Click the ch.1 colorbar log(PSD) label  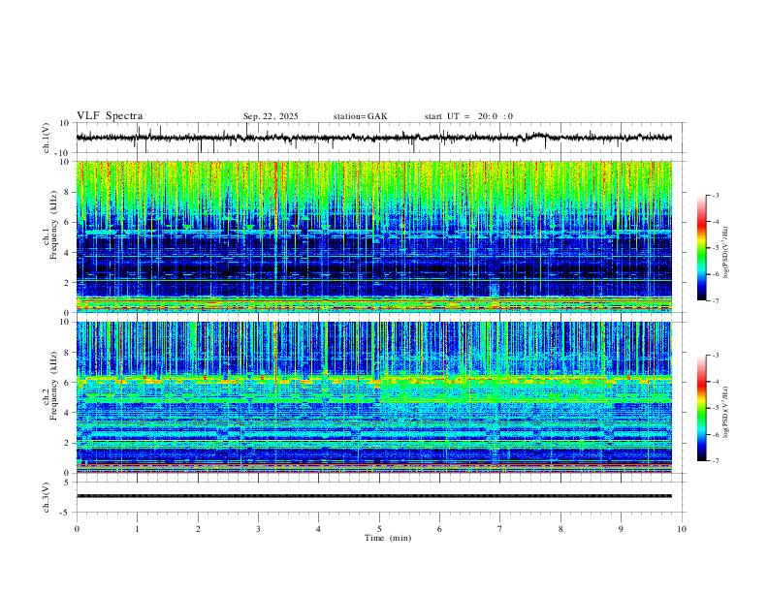point(726,252)
